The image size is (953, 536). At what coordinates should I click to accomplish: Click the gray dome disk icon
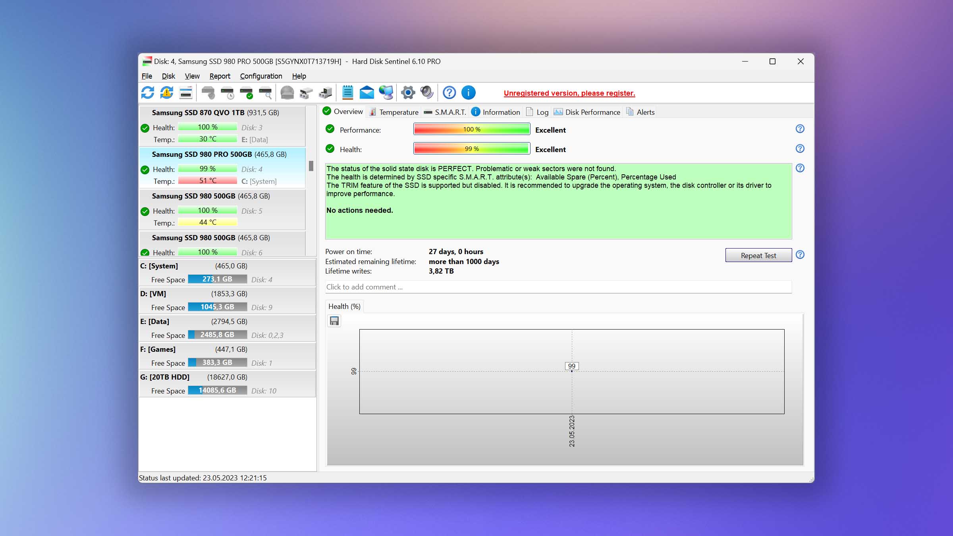287,93
